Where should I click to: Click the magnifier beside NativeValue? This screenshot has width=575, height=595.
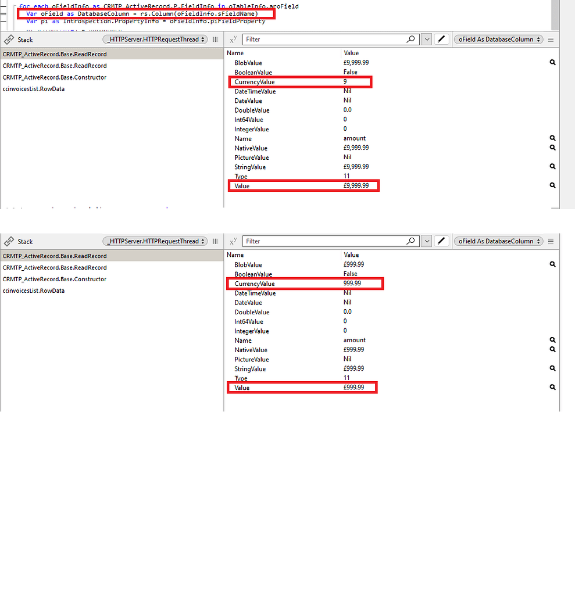coord(552,148)
